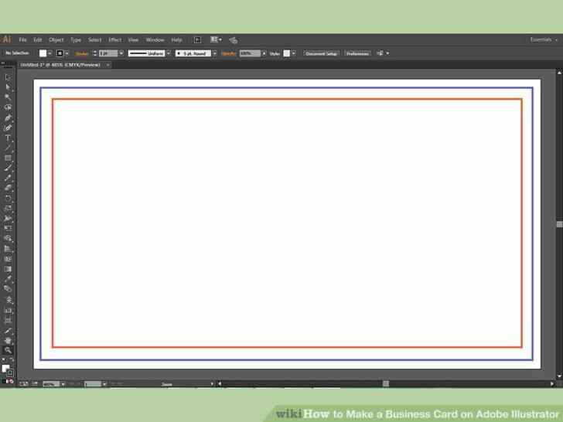Screen dimensions: 563x422
Task: Select the Selection tool arrow
Action: [8, 77]
